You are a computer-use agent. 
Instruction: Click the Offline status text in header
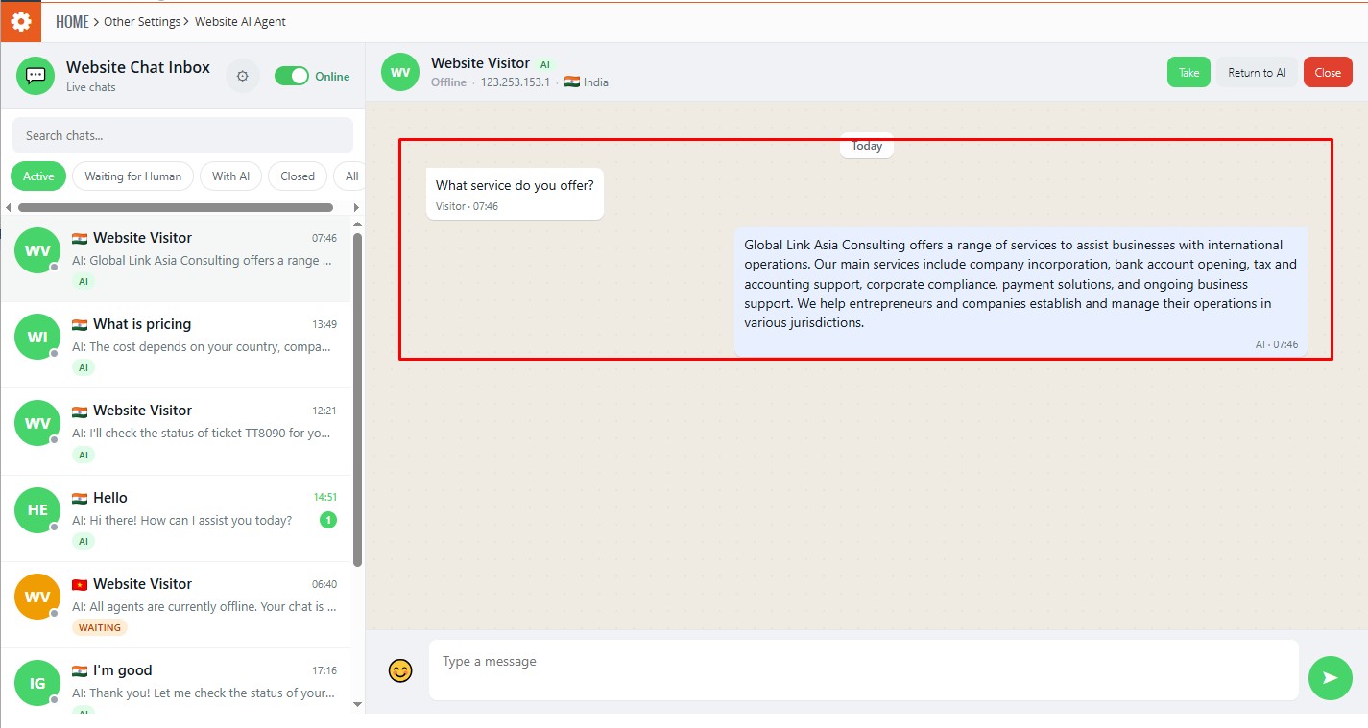pyautogui.click(x=448, y=82)
